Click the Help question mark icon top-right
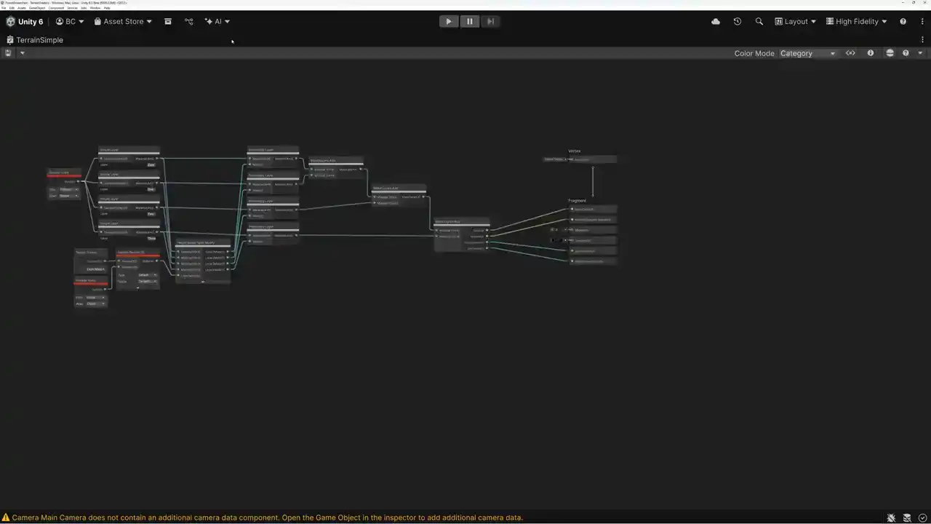 point(903,21)
